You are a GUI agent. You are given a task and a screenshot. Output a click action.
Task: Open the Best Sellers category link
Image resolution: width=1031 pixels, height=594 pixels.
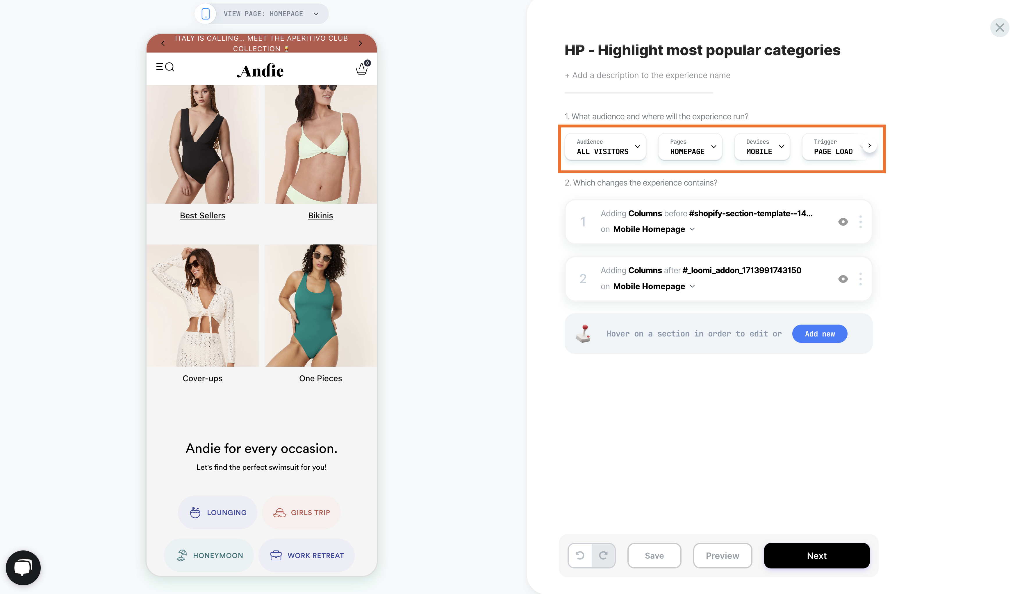pos(203,215)
